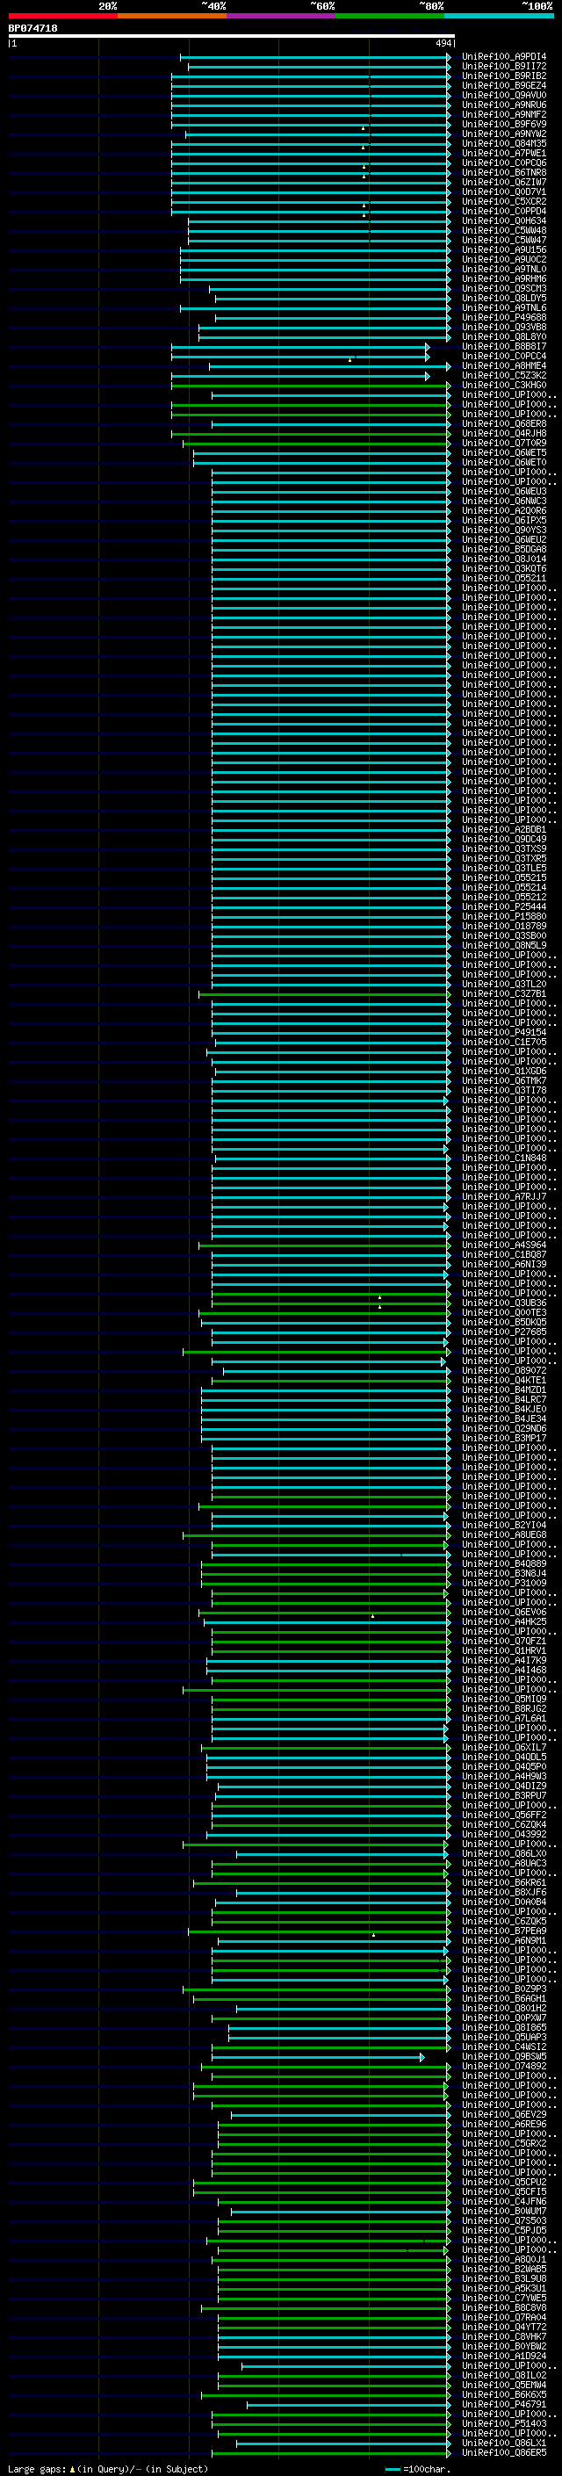The width and height of the screenshot is (562, 2476).
Task: Select the UniRef100_P25444 record
Action: (504, 906)
